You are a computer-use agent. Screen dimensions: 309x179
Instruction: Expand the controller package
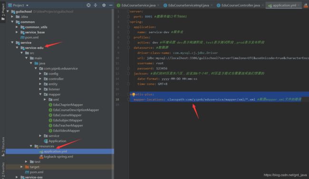tap(40, 79)
